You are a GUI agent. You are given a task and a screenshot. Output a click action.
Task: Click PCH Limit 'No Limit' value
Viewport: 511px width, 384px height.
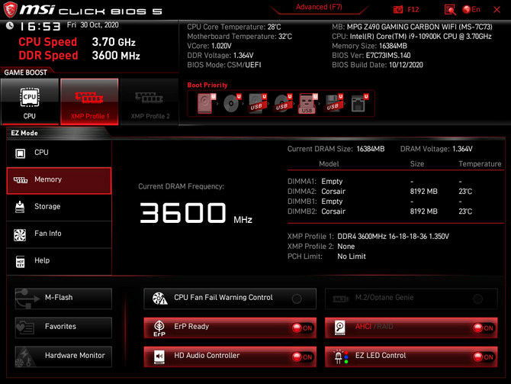click(x=352, y=257)
